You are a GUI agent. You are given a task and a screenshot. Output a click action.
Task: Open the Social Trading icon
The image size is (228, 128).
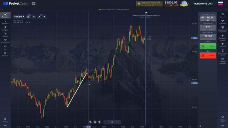pos(222,29)
